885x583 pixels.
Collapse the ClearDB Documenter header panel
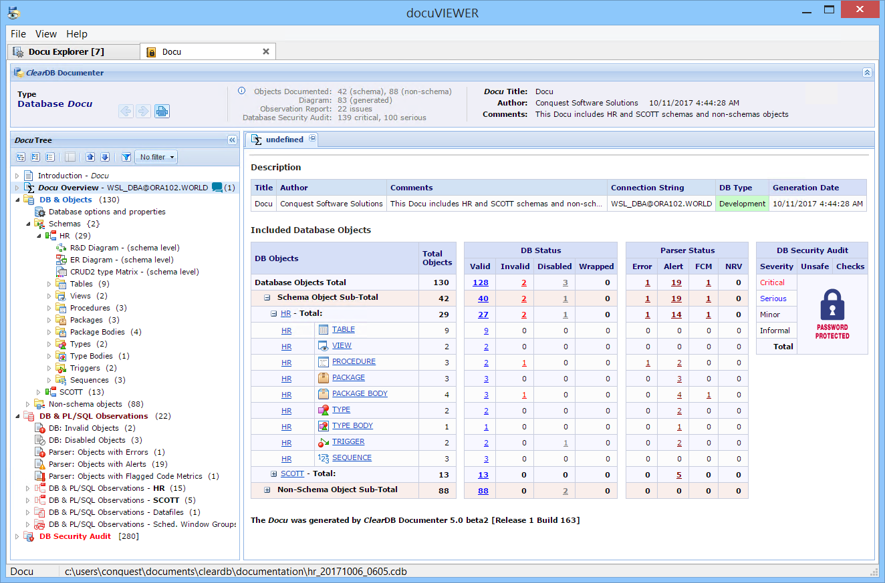867,73
